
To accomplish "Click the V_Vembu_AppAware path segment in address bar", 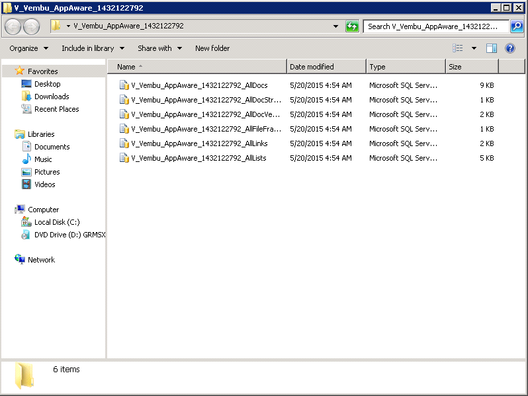I will click(128, 26).
